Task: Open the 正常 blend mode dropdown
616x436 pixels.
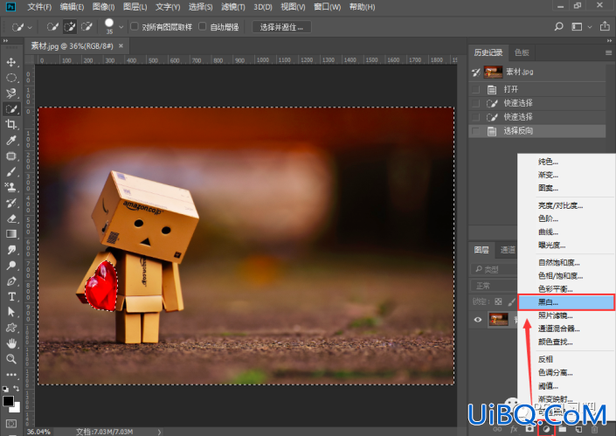Action: coord(494,286)
